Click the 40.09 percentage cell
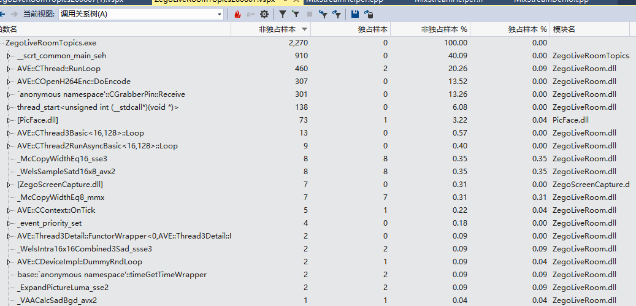 [x=458, y=56]
